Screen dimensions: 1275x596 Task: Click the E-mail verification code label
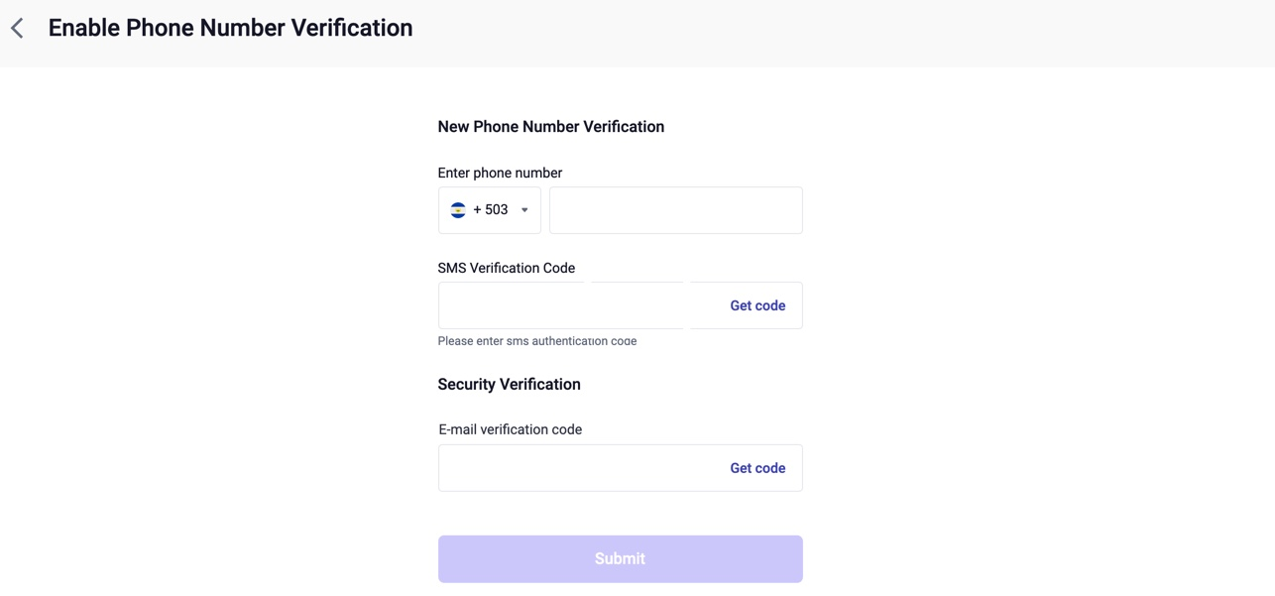511,429
